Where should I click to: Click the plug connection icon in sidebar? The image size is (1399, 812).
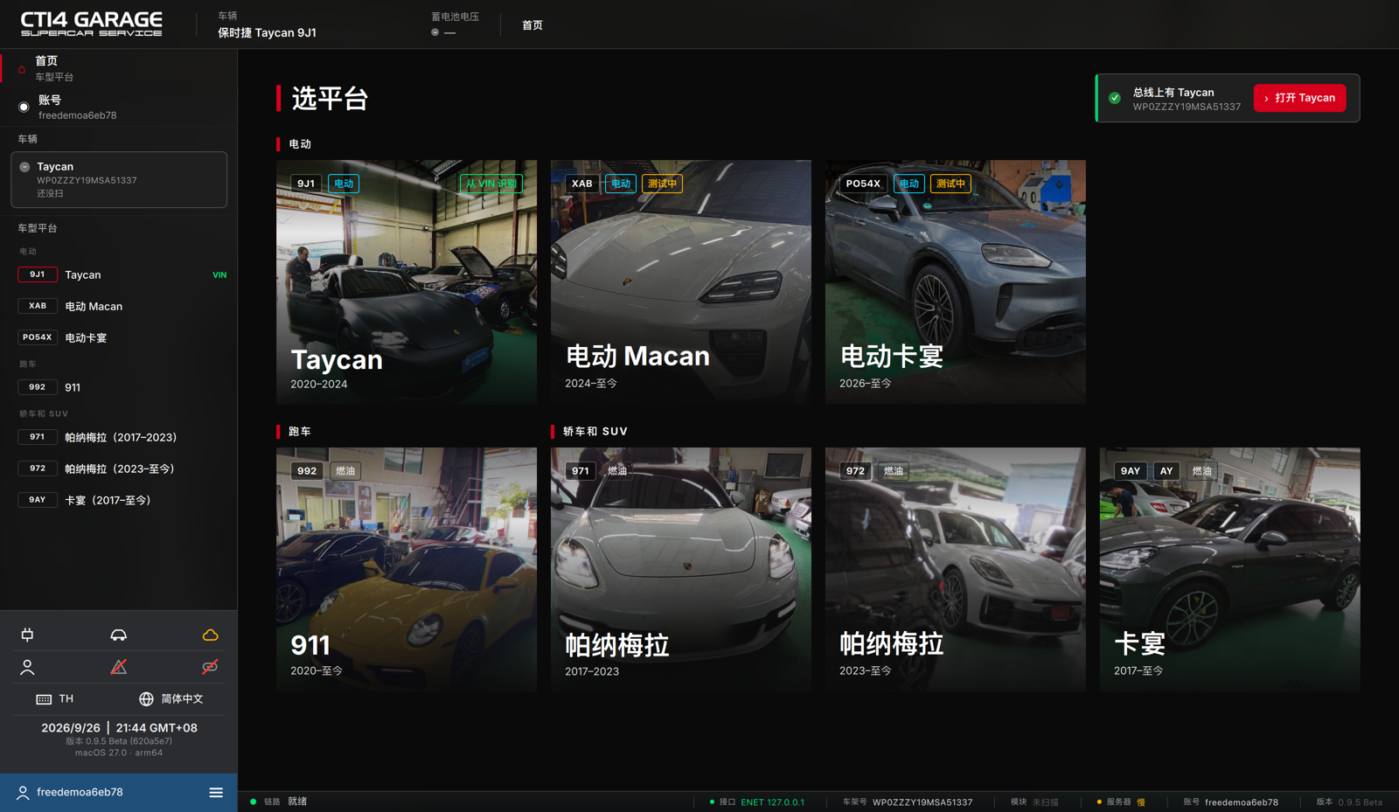coord(27,635)
